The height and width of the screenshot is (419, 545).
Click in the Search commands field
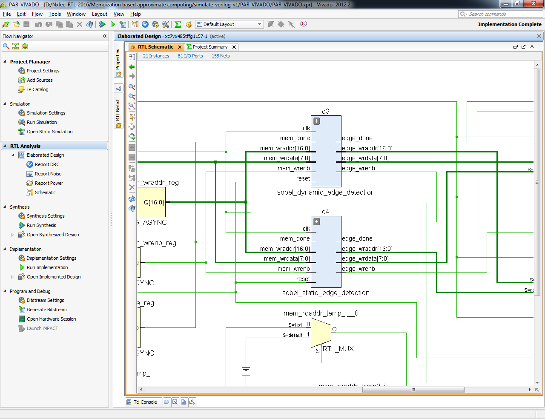tap(501, 14)
